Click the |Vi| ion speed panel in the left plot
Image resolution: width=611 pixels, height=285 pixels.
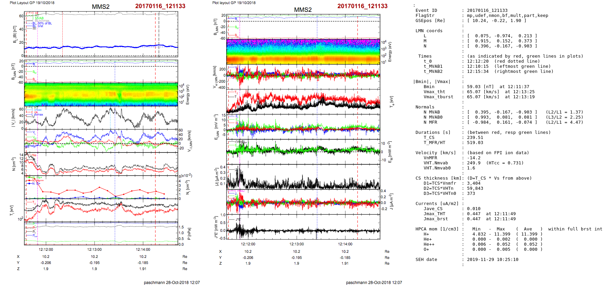101,118
